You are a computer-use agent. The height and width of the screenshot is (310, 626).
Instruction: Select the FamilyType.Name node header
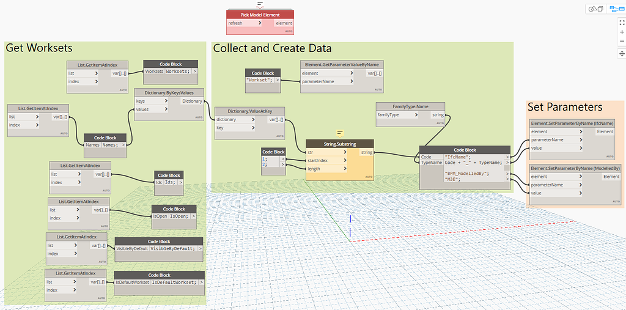point(410,106)
